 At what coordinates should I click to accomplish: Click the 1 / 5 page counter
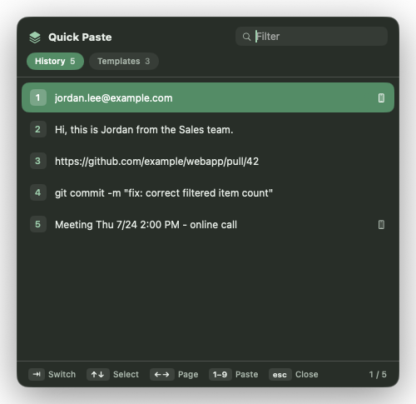(378, 374)
